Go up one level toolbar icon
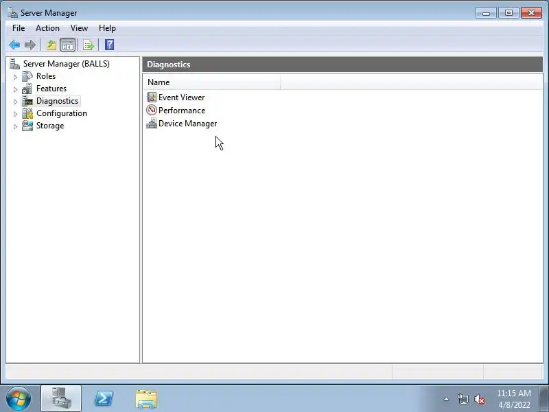 pos(51,45)
